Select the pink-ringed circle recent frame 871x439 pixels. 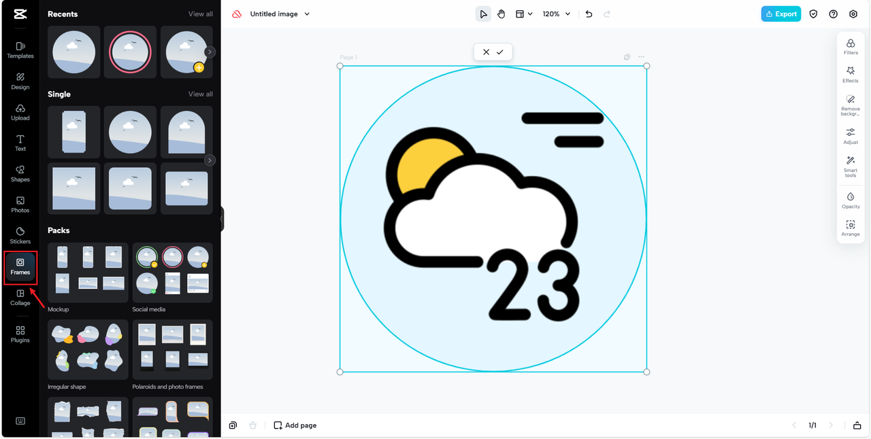tap(130, 52)
